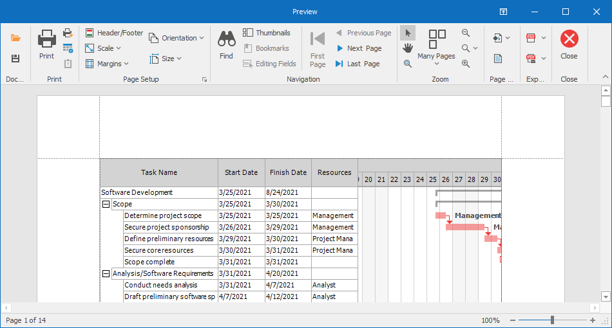Click the Many Pages layout icon
The height and width of the screenshot is (328, 612).
click(436, 39)
